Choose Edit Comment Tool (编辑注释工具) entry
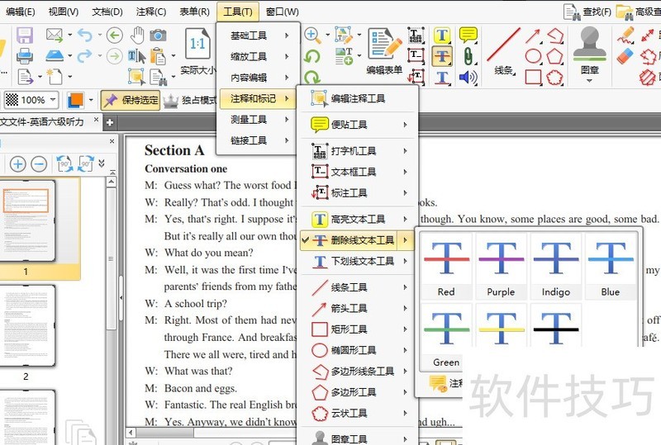The height and width of the screenshot is (445, 661). coord(358,98)
